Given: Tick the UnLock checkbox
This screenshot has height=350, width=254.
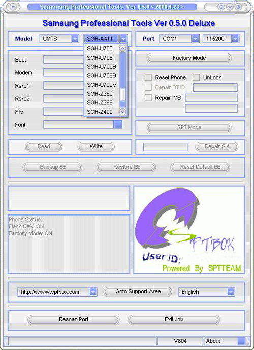Looking at the screenshot, I should (196, 77).
